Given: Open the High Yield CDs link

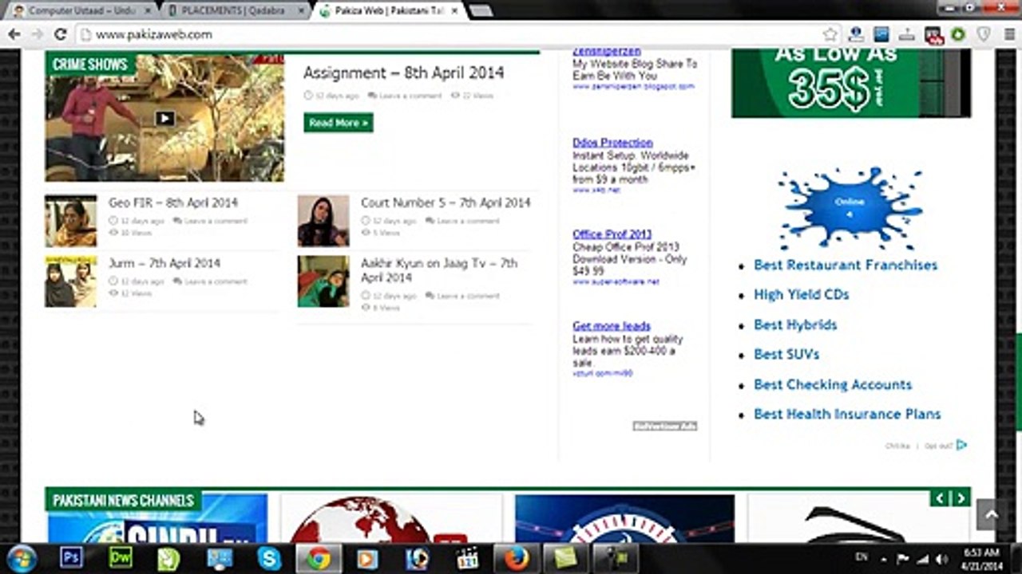Looking at the screenshot, I should pos(801,294).
